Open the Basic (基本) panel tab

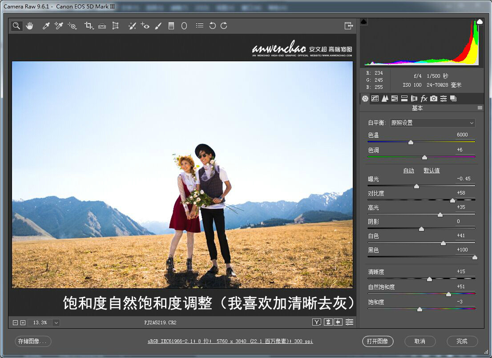pyautogui.click(x=365, y=99)
